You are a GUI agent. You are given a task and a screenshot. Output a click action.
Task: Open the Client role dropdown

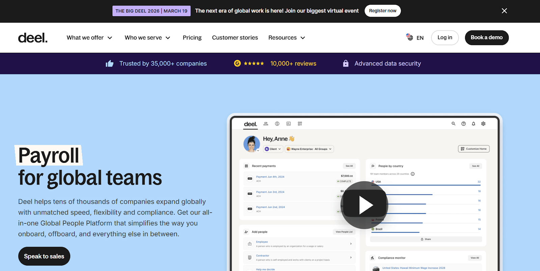(x=273, y=149)
